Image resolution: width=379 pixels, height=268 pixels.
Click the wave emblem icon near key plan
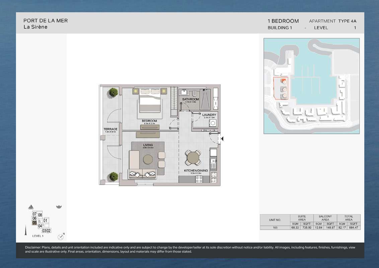pyautogui.click(x=59, y=207)
